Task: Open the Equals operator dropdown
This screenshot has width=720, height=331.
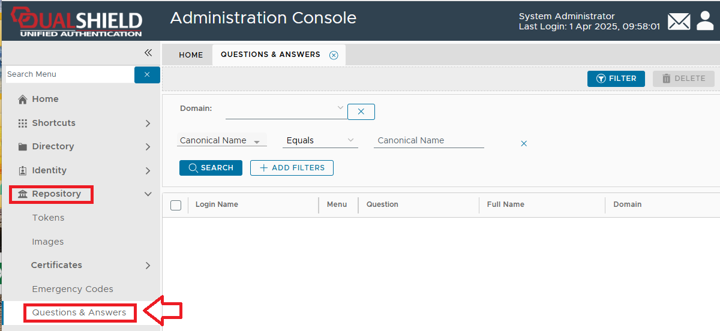Action: pos(350,140)
